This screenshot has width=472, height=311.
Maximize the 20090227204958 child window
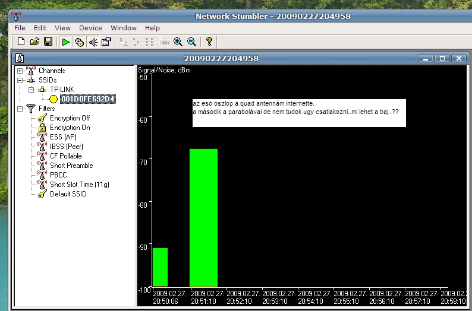[x=442, y=58]
